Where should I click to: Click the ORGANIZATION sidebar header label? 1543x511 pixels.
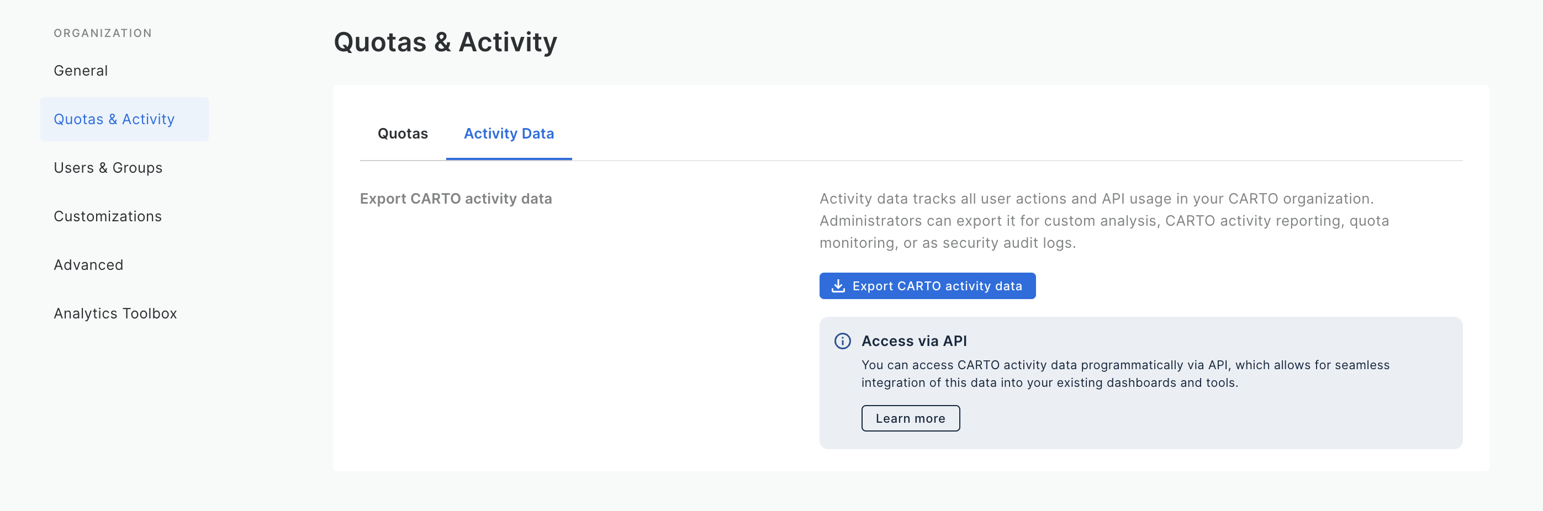point(103,33)
